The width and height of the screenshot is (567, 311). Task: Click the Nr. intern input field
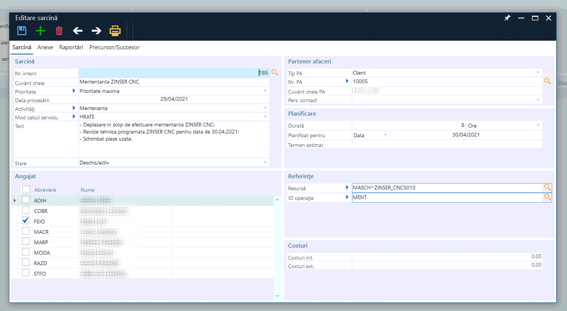click(x=174, y=73)
